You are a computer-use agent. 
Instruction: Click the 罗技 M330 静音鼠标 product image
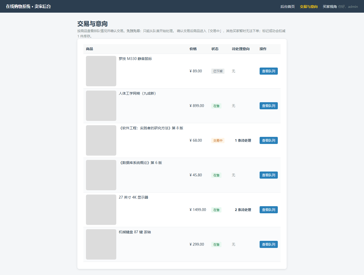(x=101, y=71)
